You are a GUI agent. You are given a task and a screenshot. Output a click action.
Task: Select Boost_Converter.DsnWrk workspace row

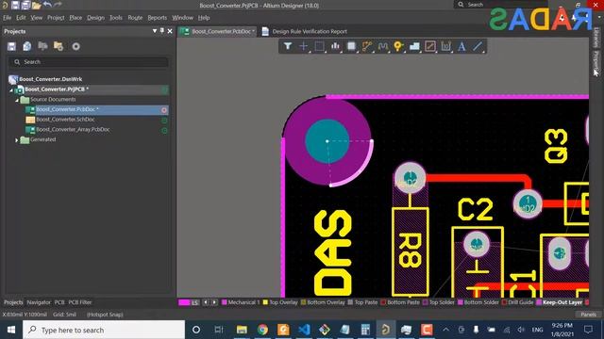pyautogui.click(x=50, y=79)
